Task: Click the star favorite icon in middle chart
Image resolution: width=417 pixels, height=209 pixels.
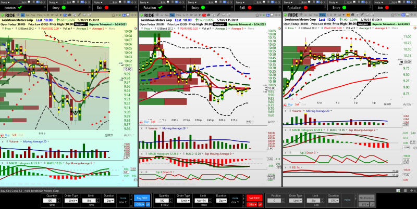Action: coord(257,15)
